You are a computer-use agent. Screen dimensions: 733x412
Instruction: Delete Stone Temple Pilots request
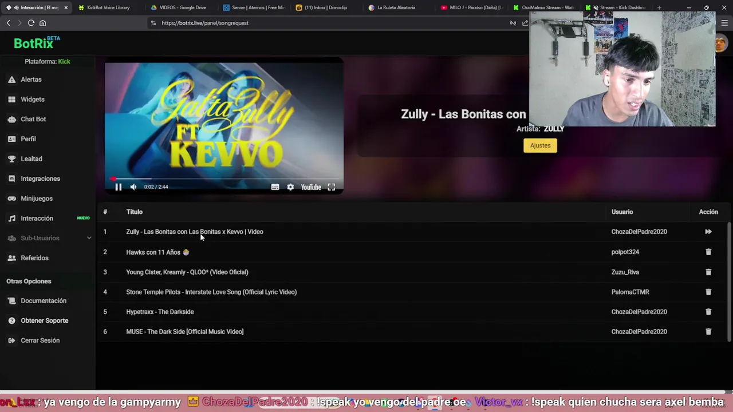coord(708,292)
